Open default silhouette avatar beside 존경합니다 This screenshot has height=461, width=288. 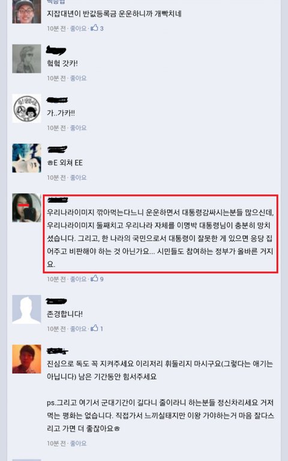[x=26, y=309]
